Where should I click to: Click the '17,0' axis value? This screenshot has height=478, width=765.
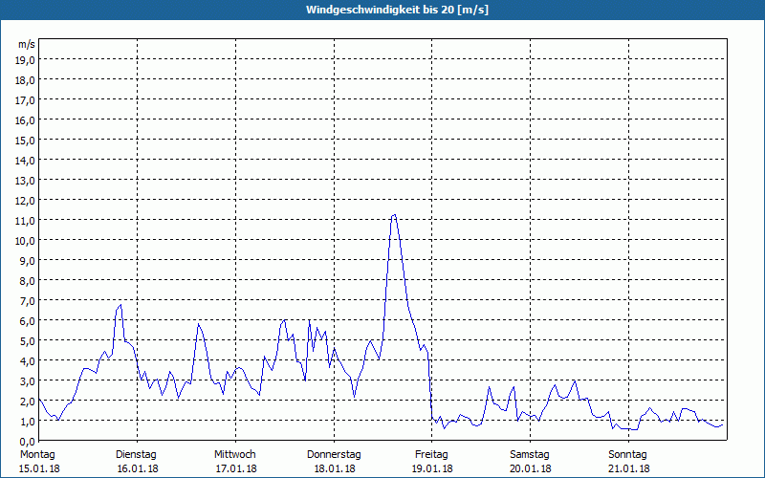coord(25,100)
